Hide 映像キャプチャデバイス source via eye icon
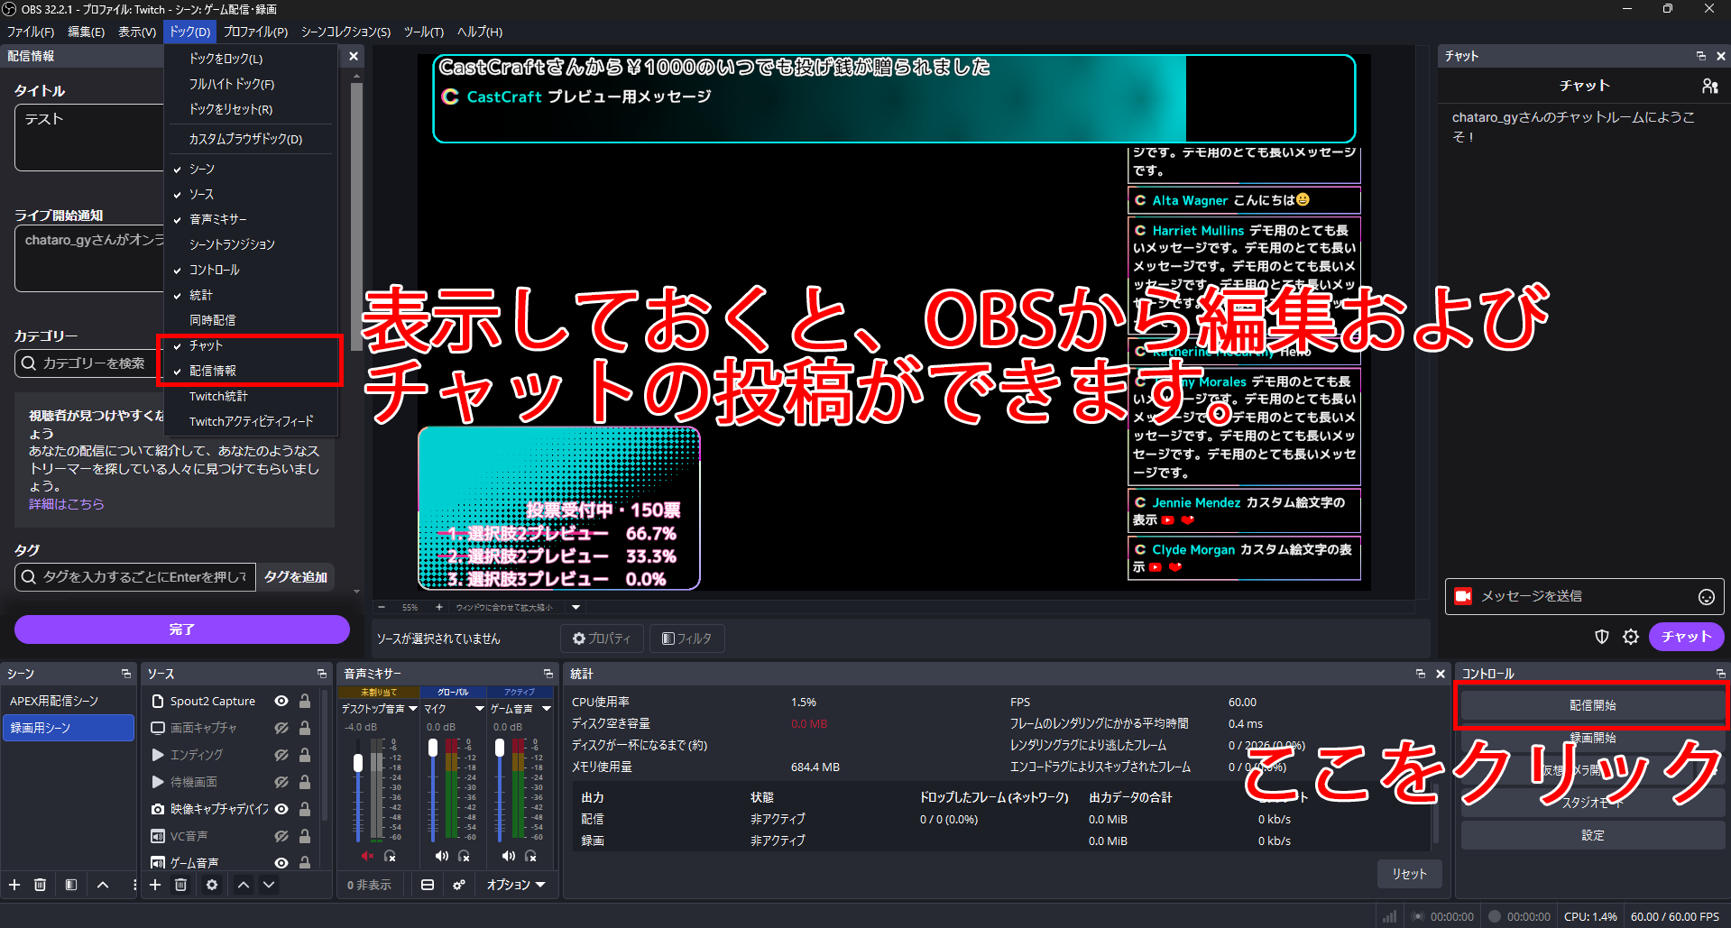Image resolution: width=1731 pixels, height=928 pixels. [x=281, y=809]
